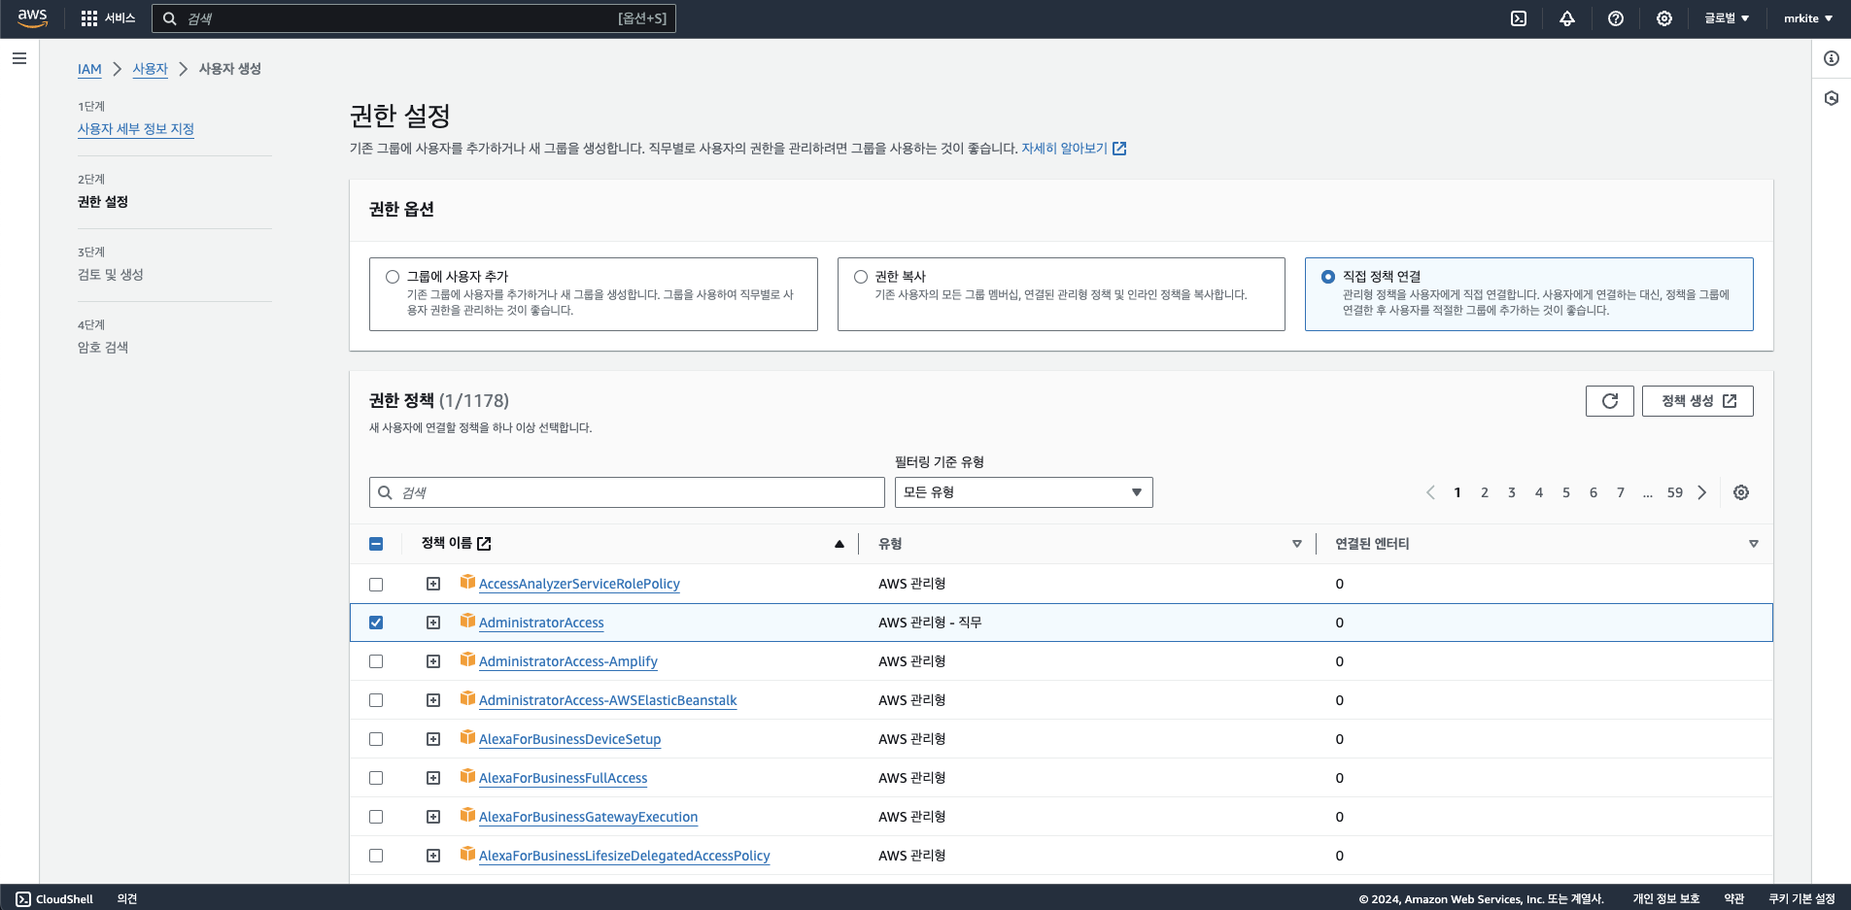Jump to page 59 of policies
The width and height of the screenshot is (1851, 910).
(x=1675, y=492)
